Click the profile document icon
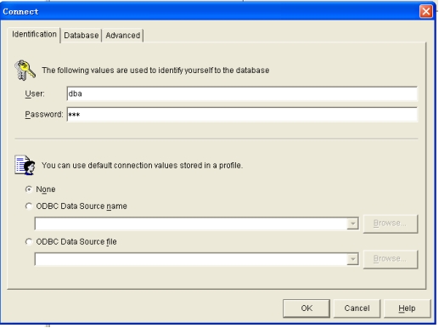The image size is (439, 328). [x=25, y=165]
